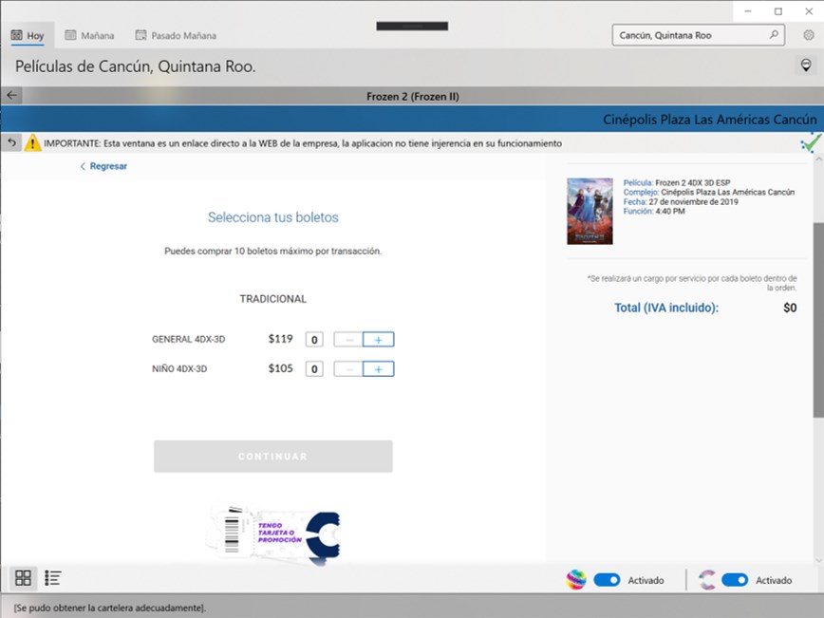Click the $0 total amount
The height and width of the screenshot is (618, 824).
click(x=790, y=308)
